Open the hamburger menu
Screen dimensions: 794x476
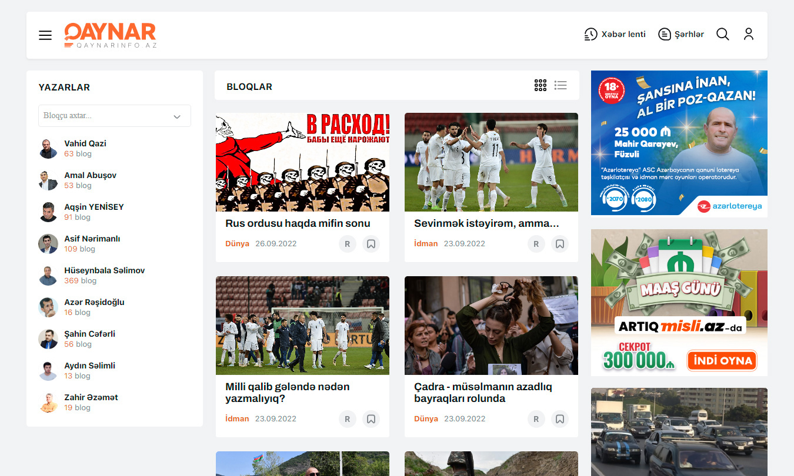coord(45,35)
